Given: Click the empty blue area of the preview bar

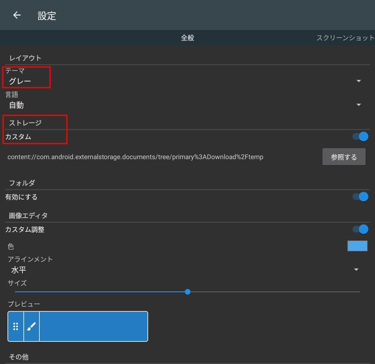Looking at the screenshot, I should pos(93,326).
